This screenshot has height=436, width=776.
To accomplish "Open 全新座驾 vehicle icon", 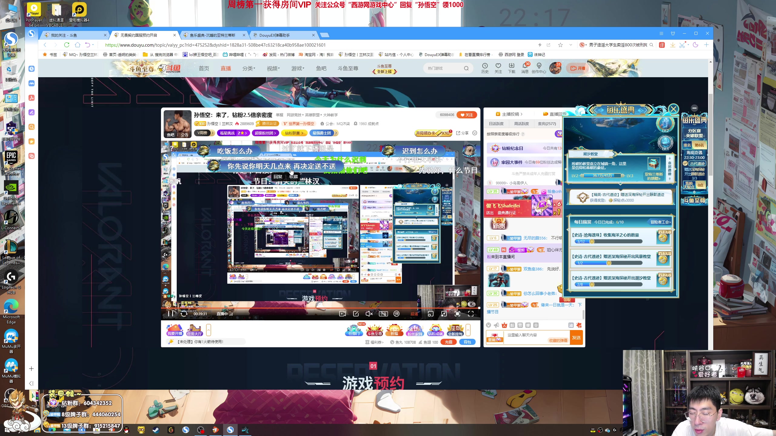I will point(455,330).
